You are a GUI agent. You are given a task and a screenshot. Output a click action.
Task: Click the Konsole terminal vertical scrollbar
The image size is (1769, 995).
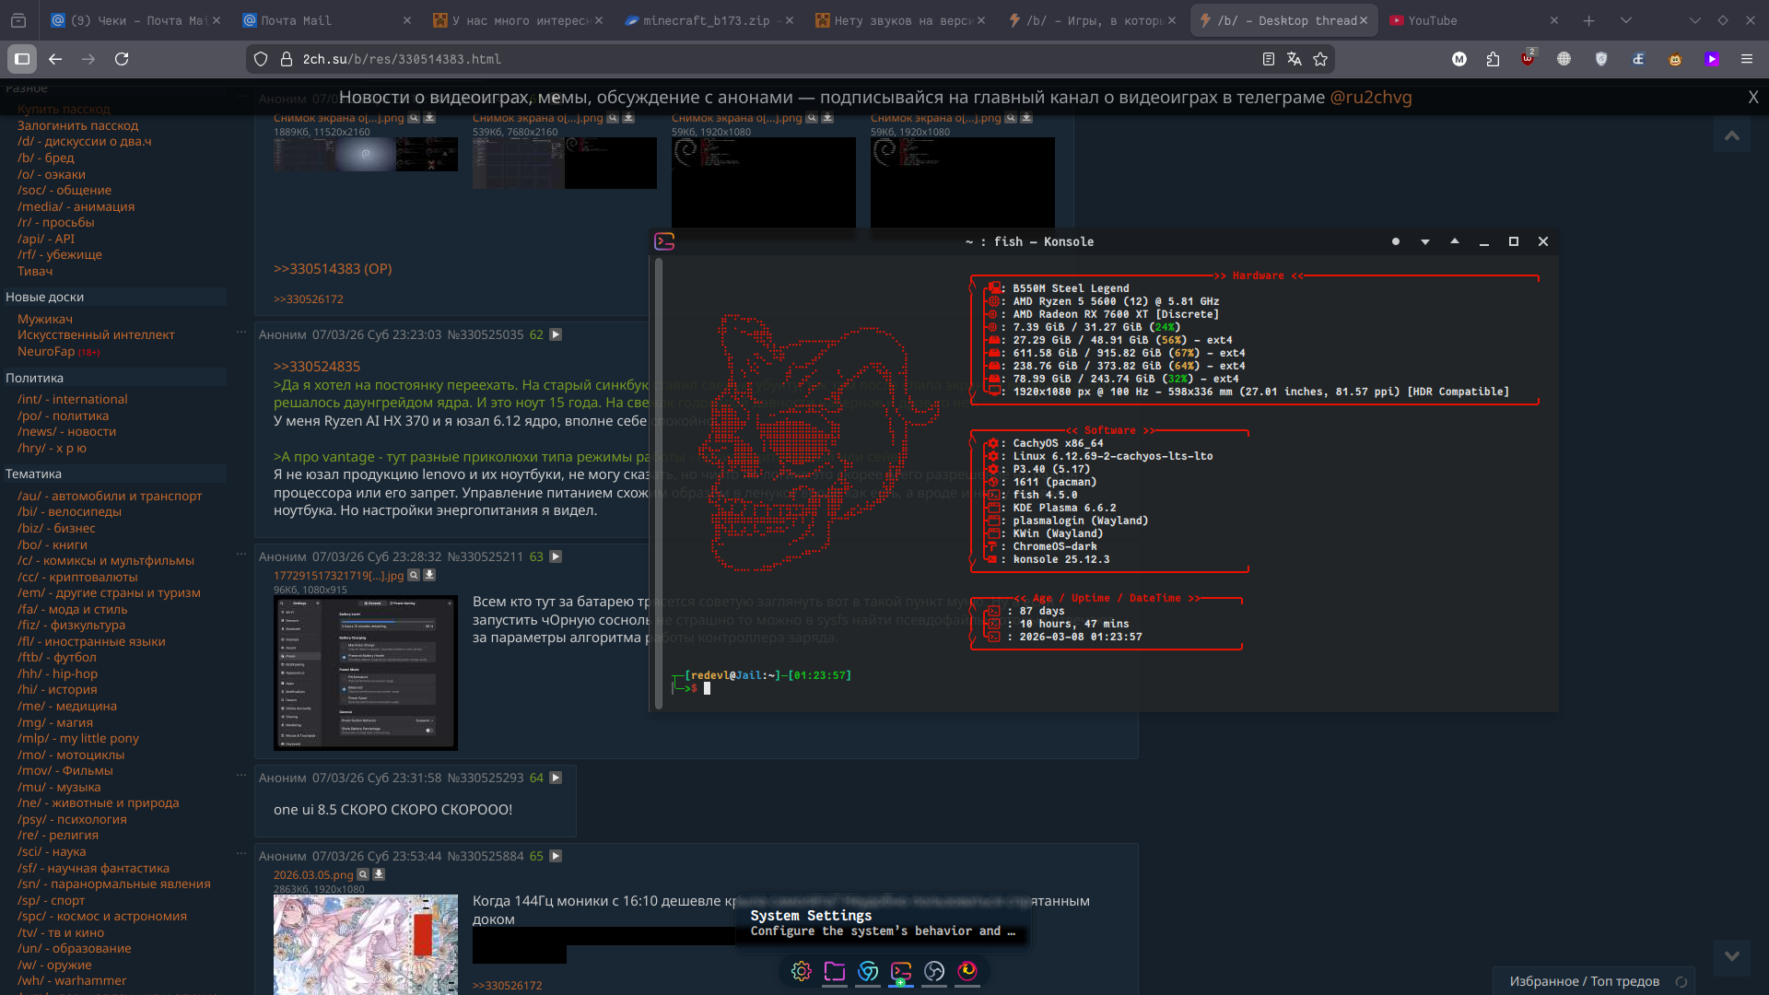click(x=659, y=484)
